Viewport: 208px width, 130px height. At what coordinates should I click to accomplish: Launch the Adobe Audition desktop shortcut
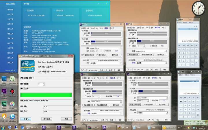[4, 104]
